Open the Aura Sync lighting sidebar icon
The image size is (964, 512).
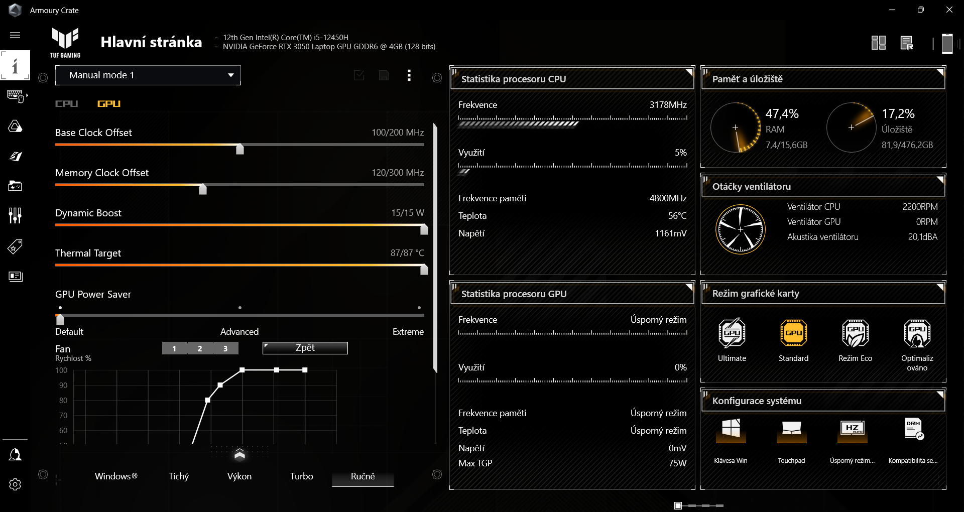[15, 126]
